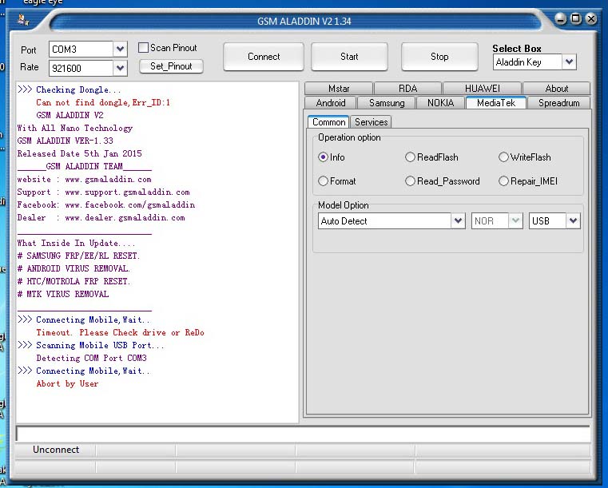Click log line '>>> Scanning Mobile USB Port...'
608x488 pixels.
click(x=91, y=345)
